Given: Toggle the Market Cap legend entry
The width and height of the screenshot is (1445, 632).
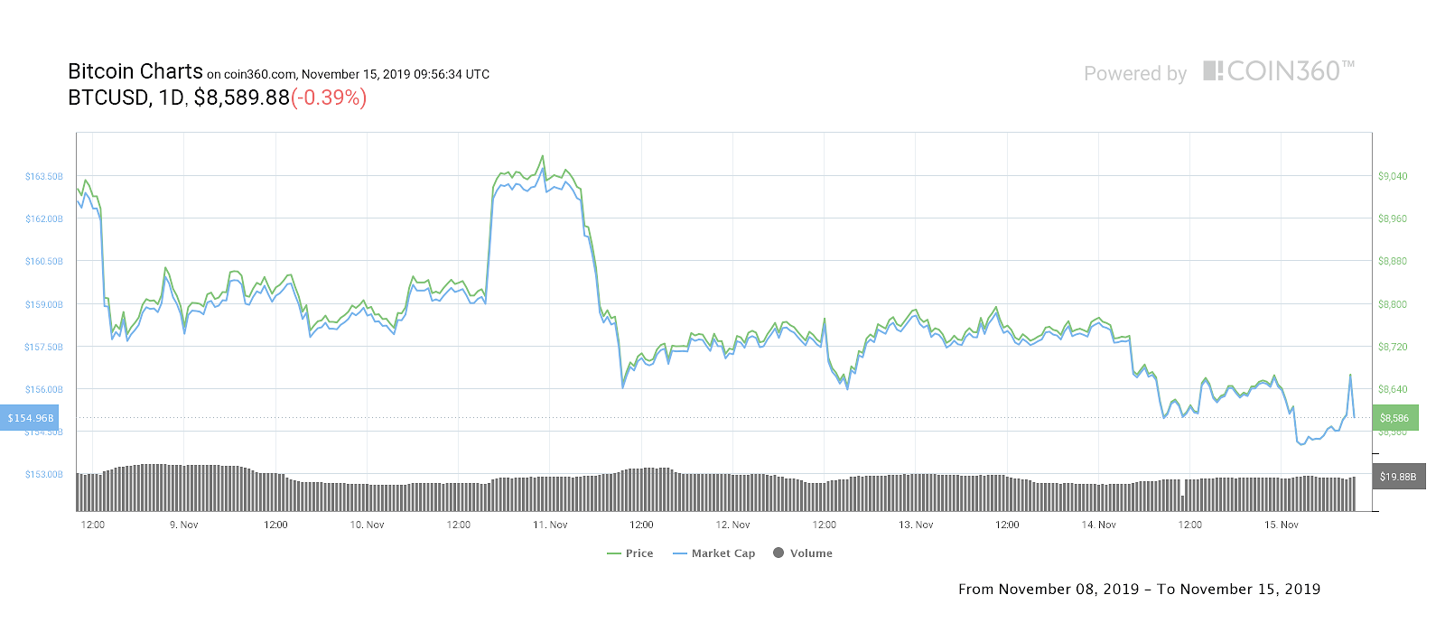Looking at the screenshot, I should click(714, 553).
